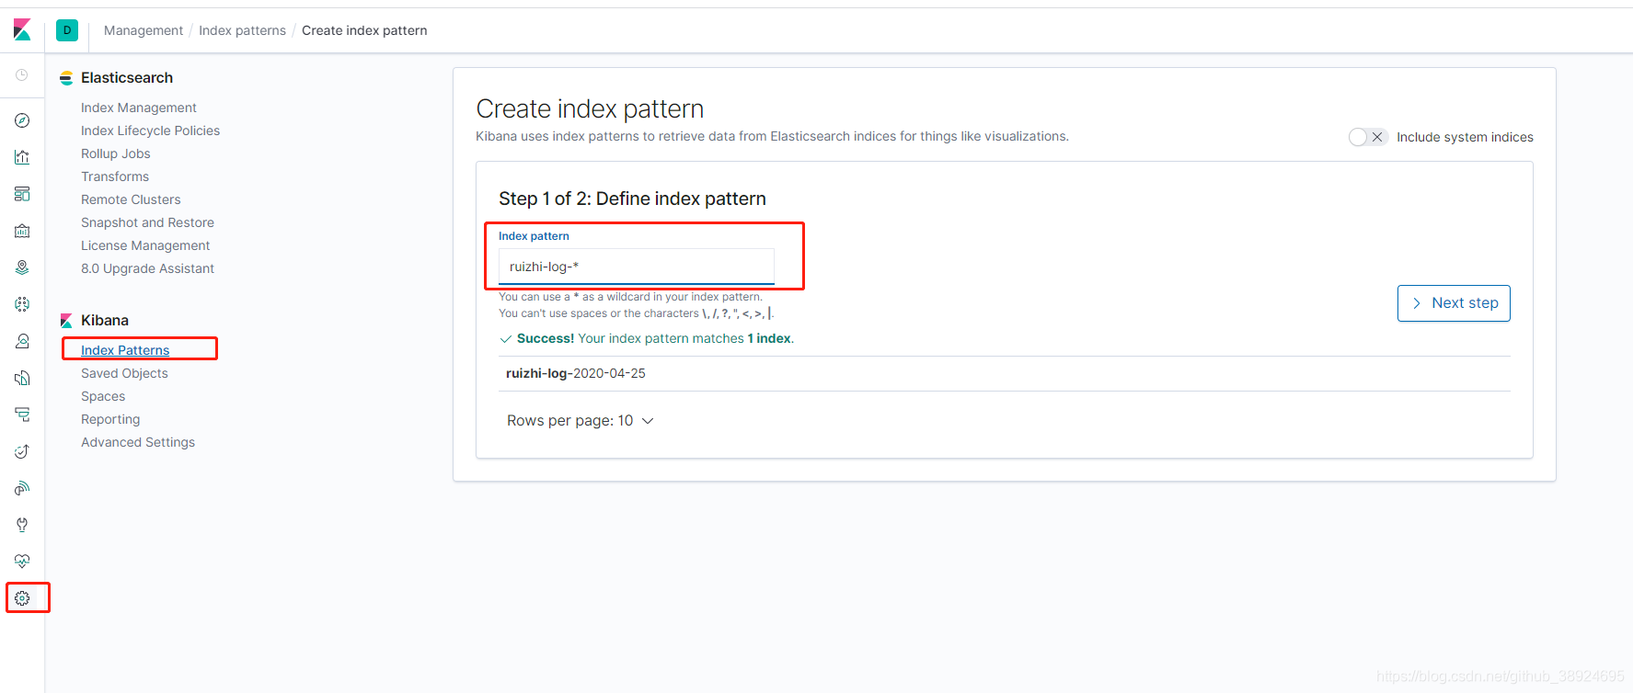Open SIEM icon in sidebar
The height and width of the screenshot is (693, 1633).
point(22,488)
